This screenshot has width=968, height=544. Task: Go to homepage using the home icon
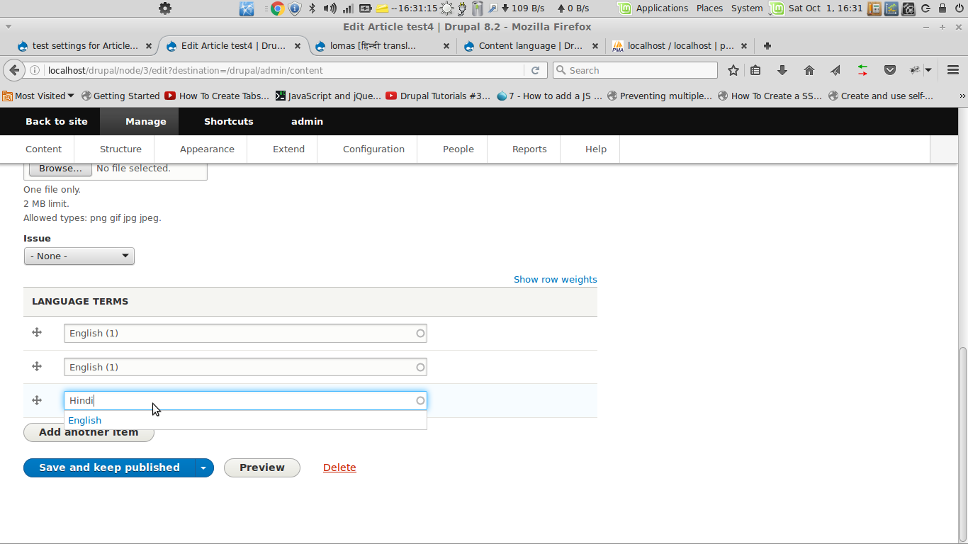(809, 70)
